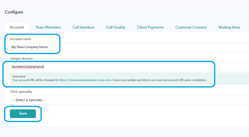Click the Configure page heading

coord(14,12)
